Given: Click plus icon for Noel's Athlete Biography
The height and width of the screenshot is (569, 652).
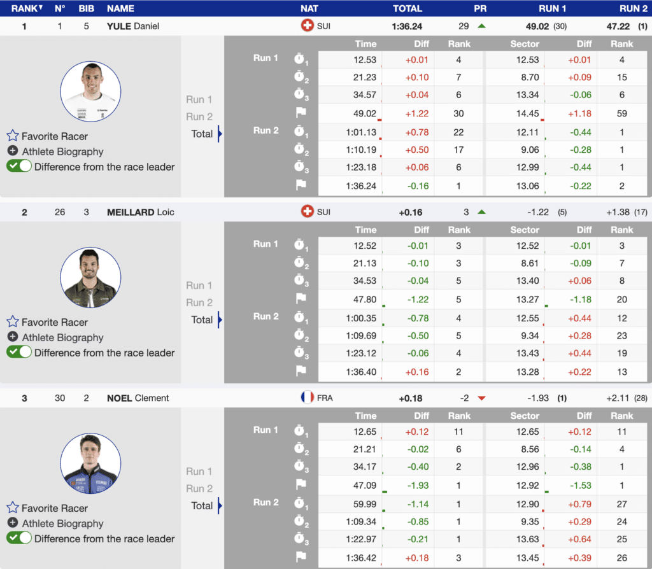Looking at the screenshot, I should 13,523.
